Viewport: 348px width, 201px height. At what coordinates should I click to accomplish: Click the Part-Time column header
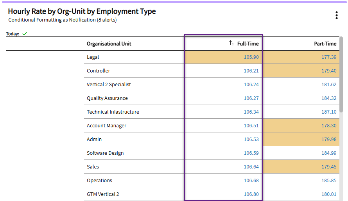tap(325, 44)
